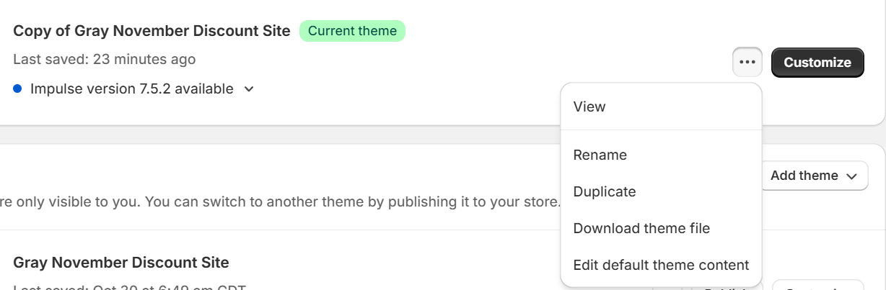Click the green Current theme badge
This screenshot has width=886, height=290.
352,31
